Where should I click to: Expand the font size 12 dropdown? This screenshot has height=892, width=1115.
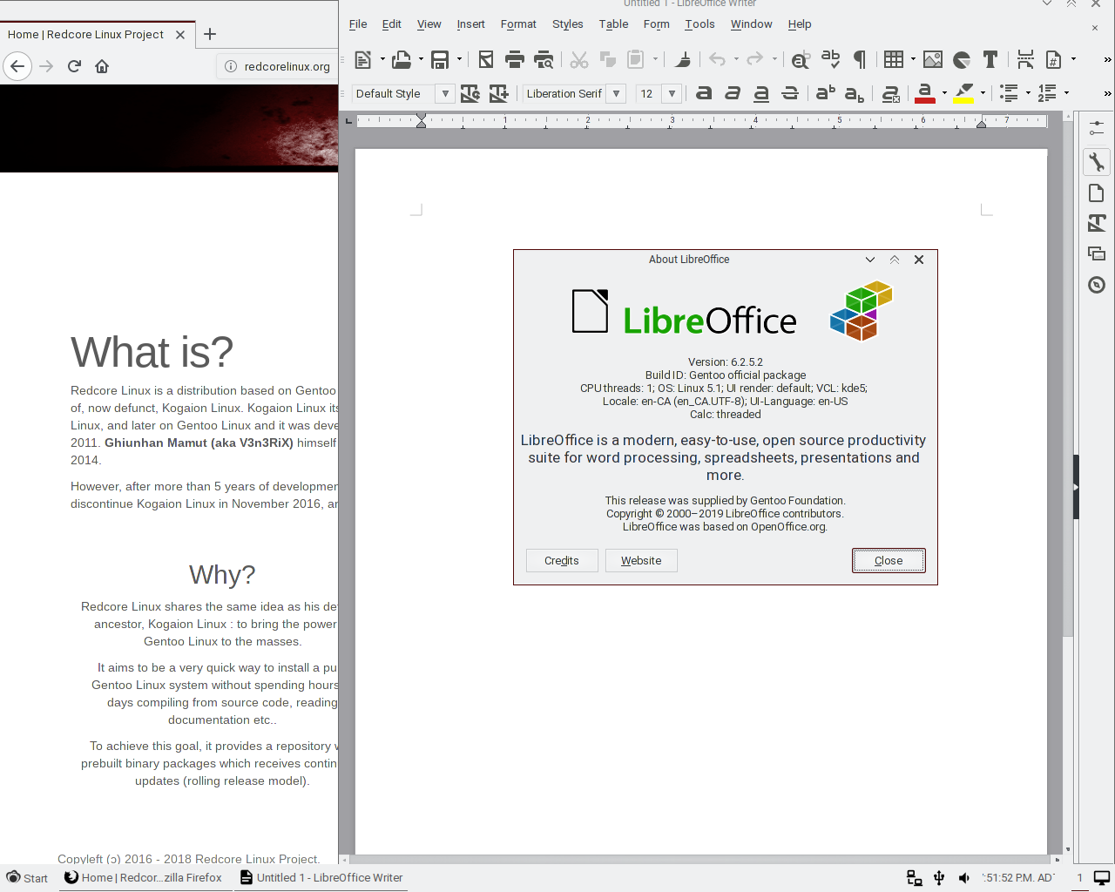coord(672,93)
